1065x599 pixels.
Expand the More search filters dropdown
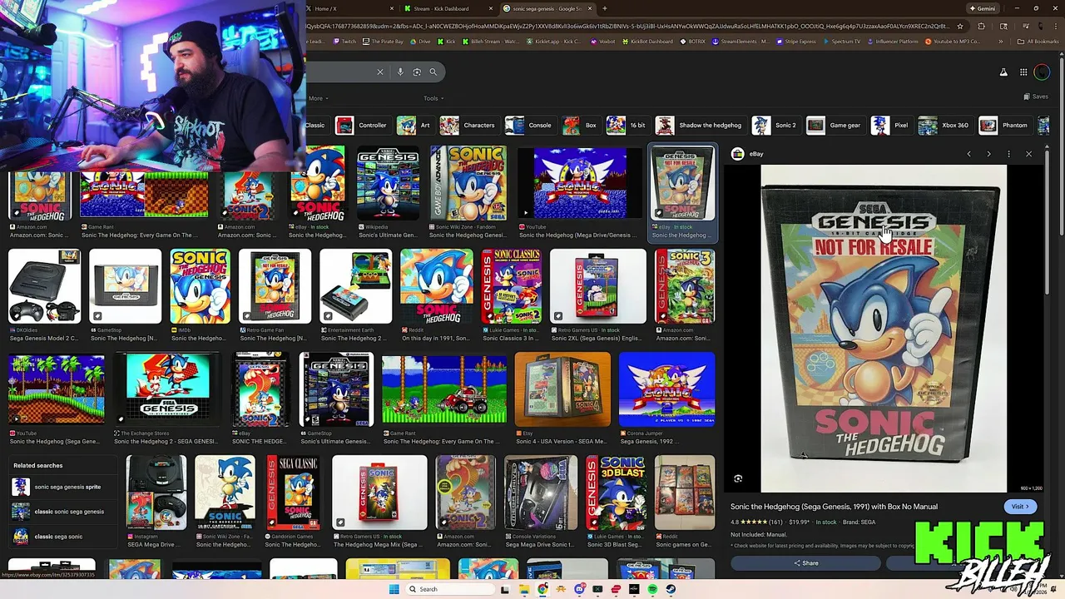pyautogui.click(x=317, y=98)
